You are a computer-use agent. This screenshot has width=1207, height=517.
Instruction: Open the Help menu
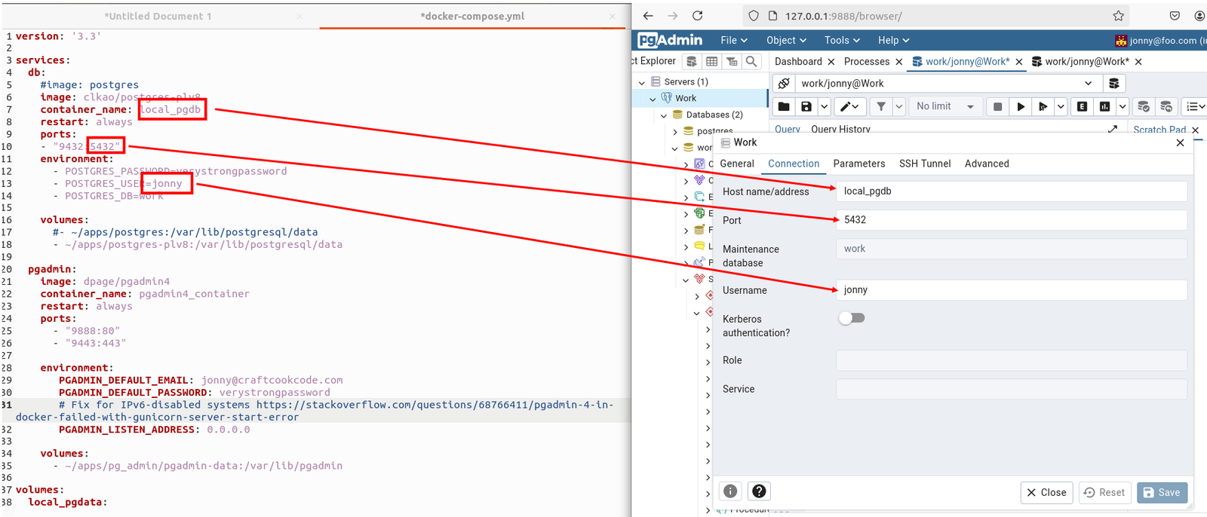pyautogui.click(x=893, y=40)
